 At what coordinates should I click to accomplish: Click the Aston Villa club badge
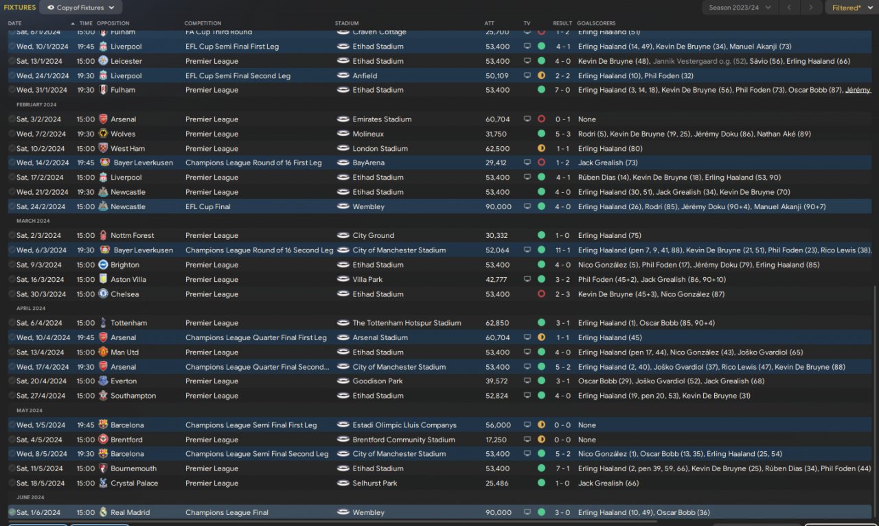[103, 280]
